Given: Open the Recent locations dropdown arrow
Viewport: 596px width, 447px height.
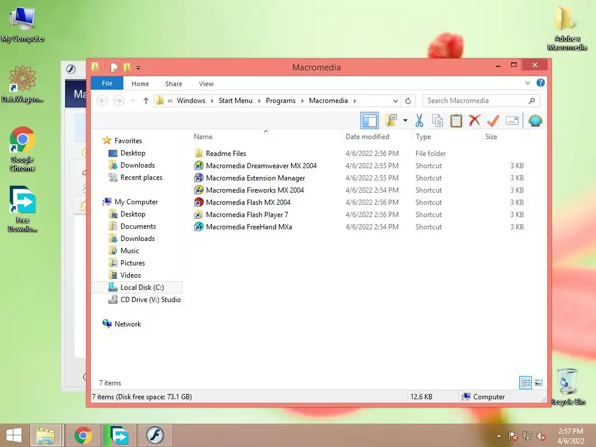Looking at the screenshot, I should pos(133,101).
